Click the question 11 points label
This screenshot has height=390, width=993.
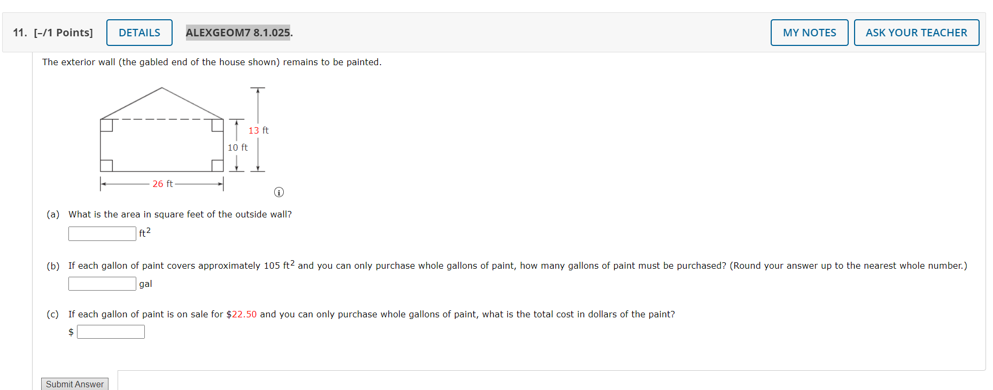point(53,33)
